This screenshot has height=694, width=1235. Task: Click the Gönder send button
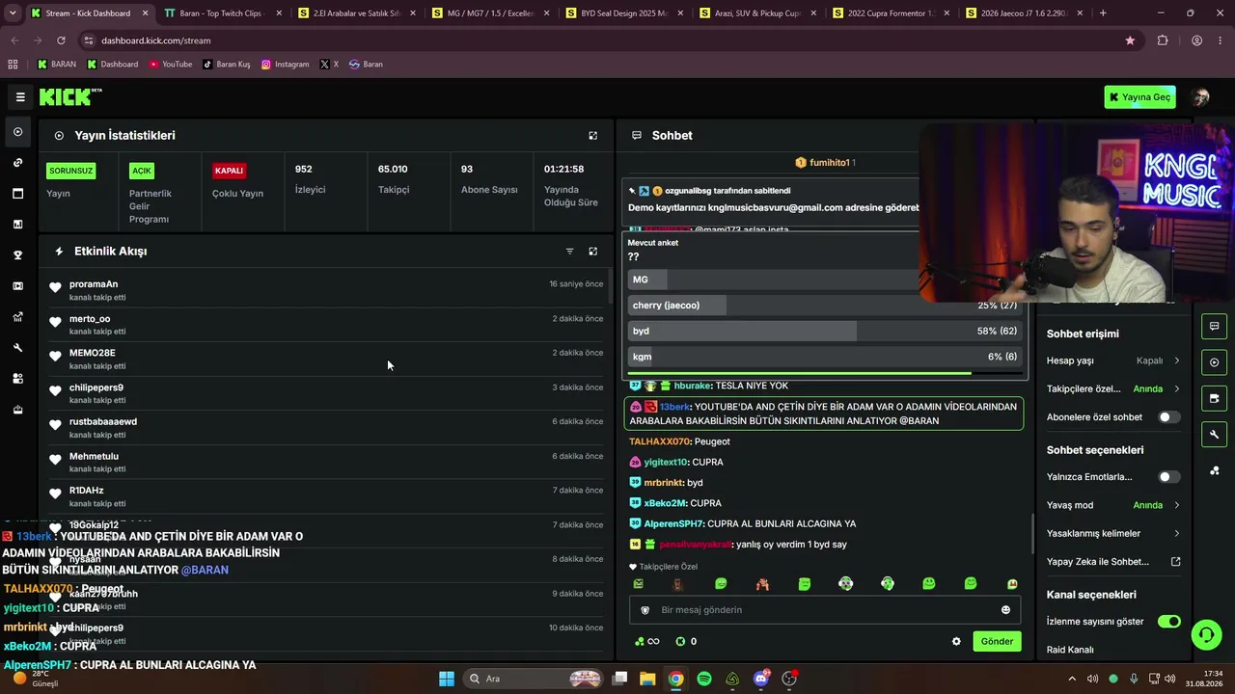point(997,642)
